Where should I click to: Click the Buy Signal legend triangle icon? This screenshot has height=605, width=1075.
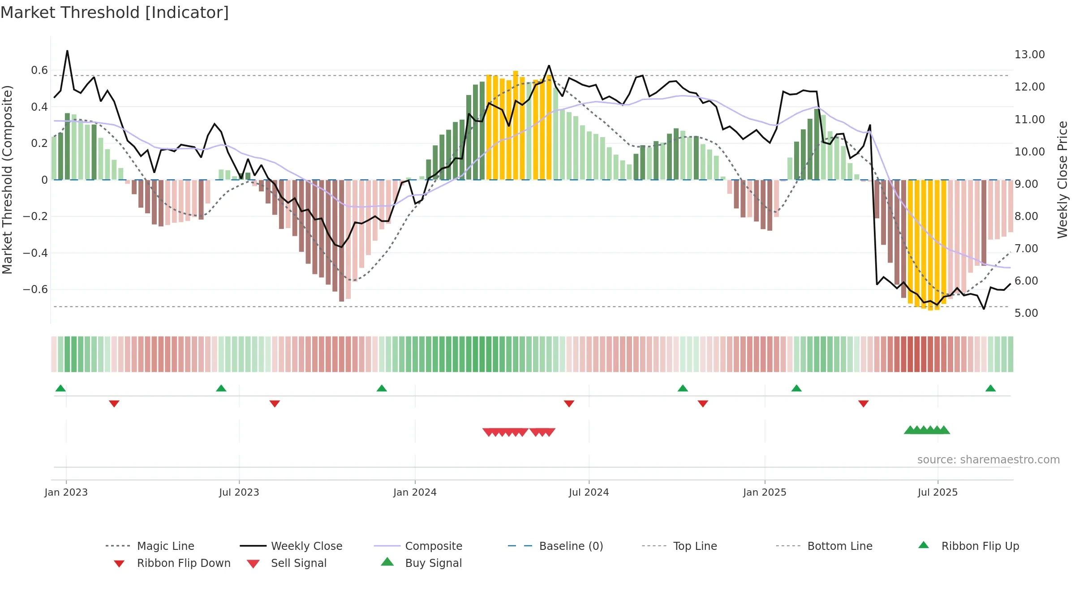click(x=387, y=562)
